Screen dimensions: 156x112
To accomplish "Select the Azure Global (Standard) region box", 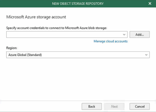I will tap(78, 55).
